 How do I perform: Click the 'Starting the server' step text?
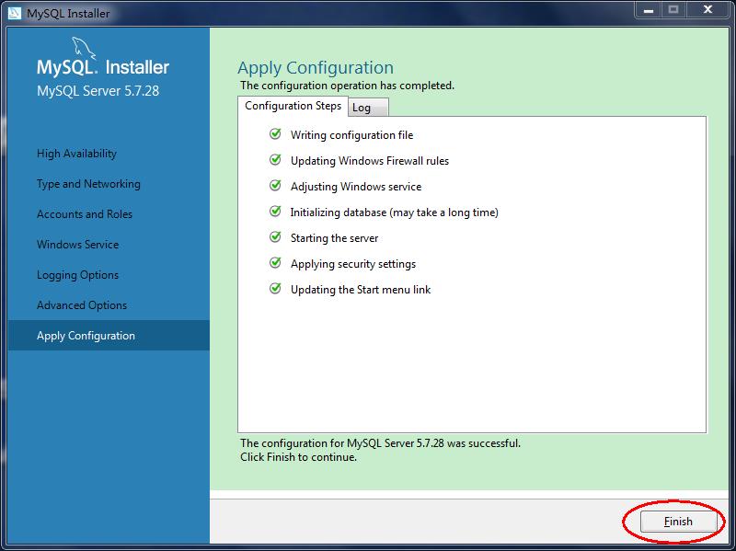[334, 238]
